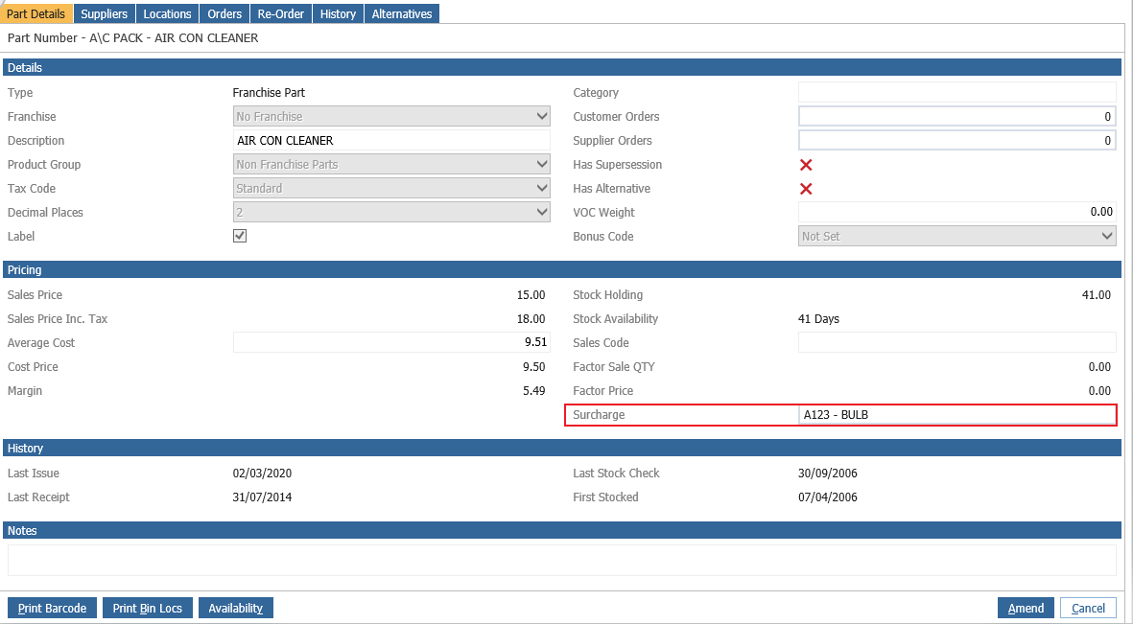1133x624 pixels.
Task: Expand the Decimal Places dropdown
Action: [391, 213]
